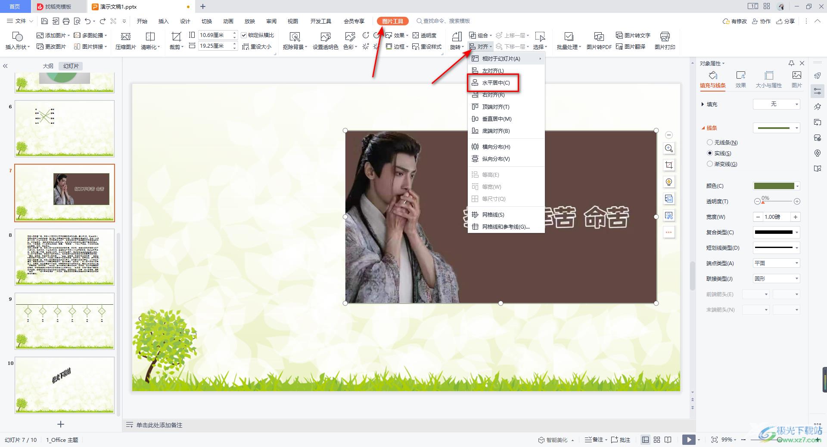Screen dimensions: 827x447
Task: Increase line width with plus stepper
Action: click(x=796, y=217)
